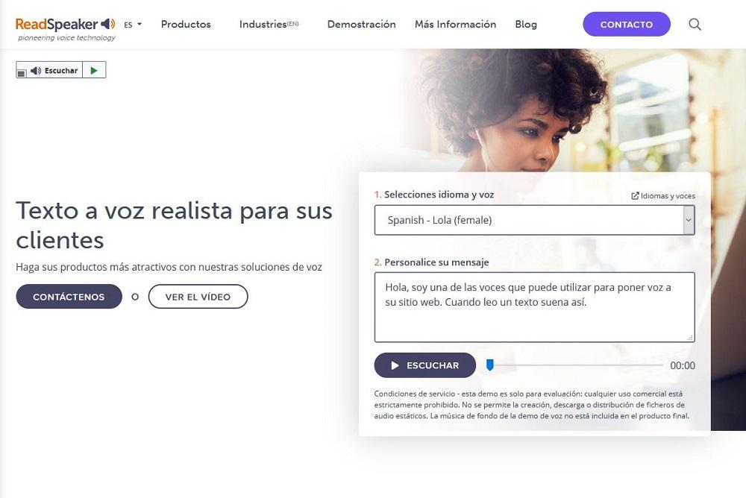Open the Blog link
Image resolution: width=746 pixels, height=498 pixels.
526,25
